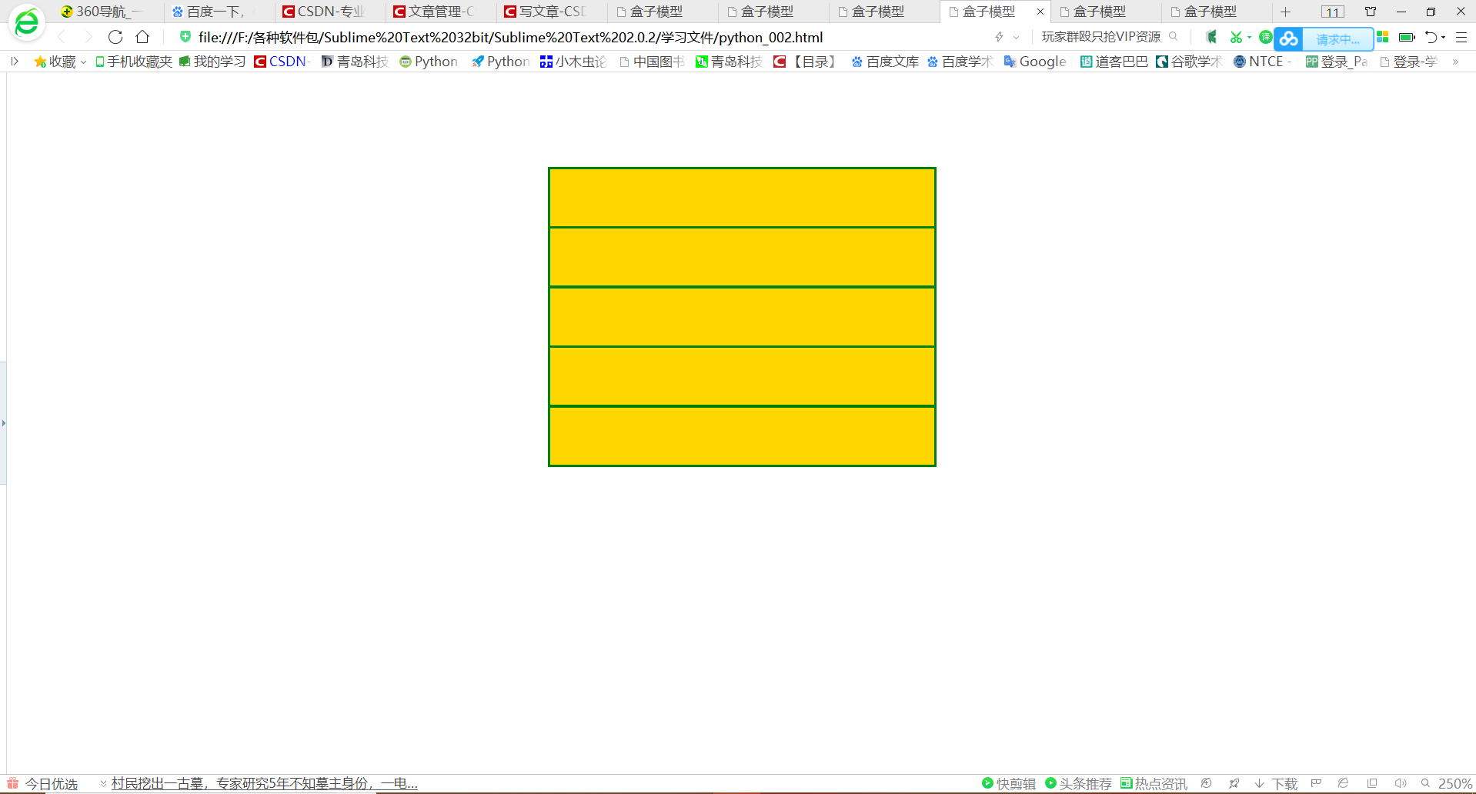Expand the dropdown next to lightning icon
Screen dimensions: 1476x794
(1017, 37)
